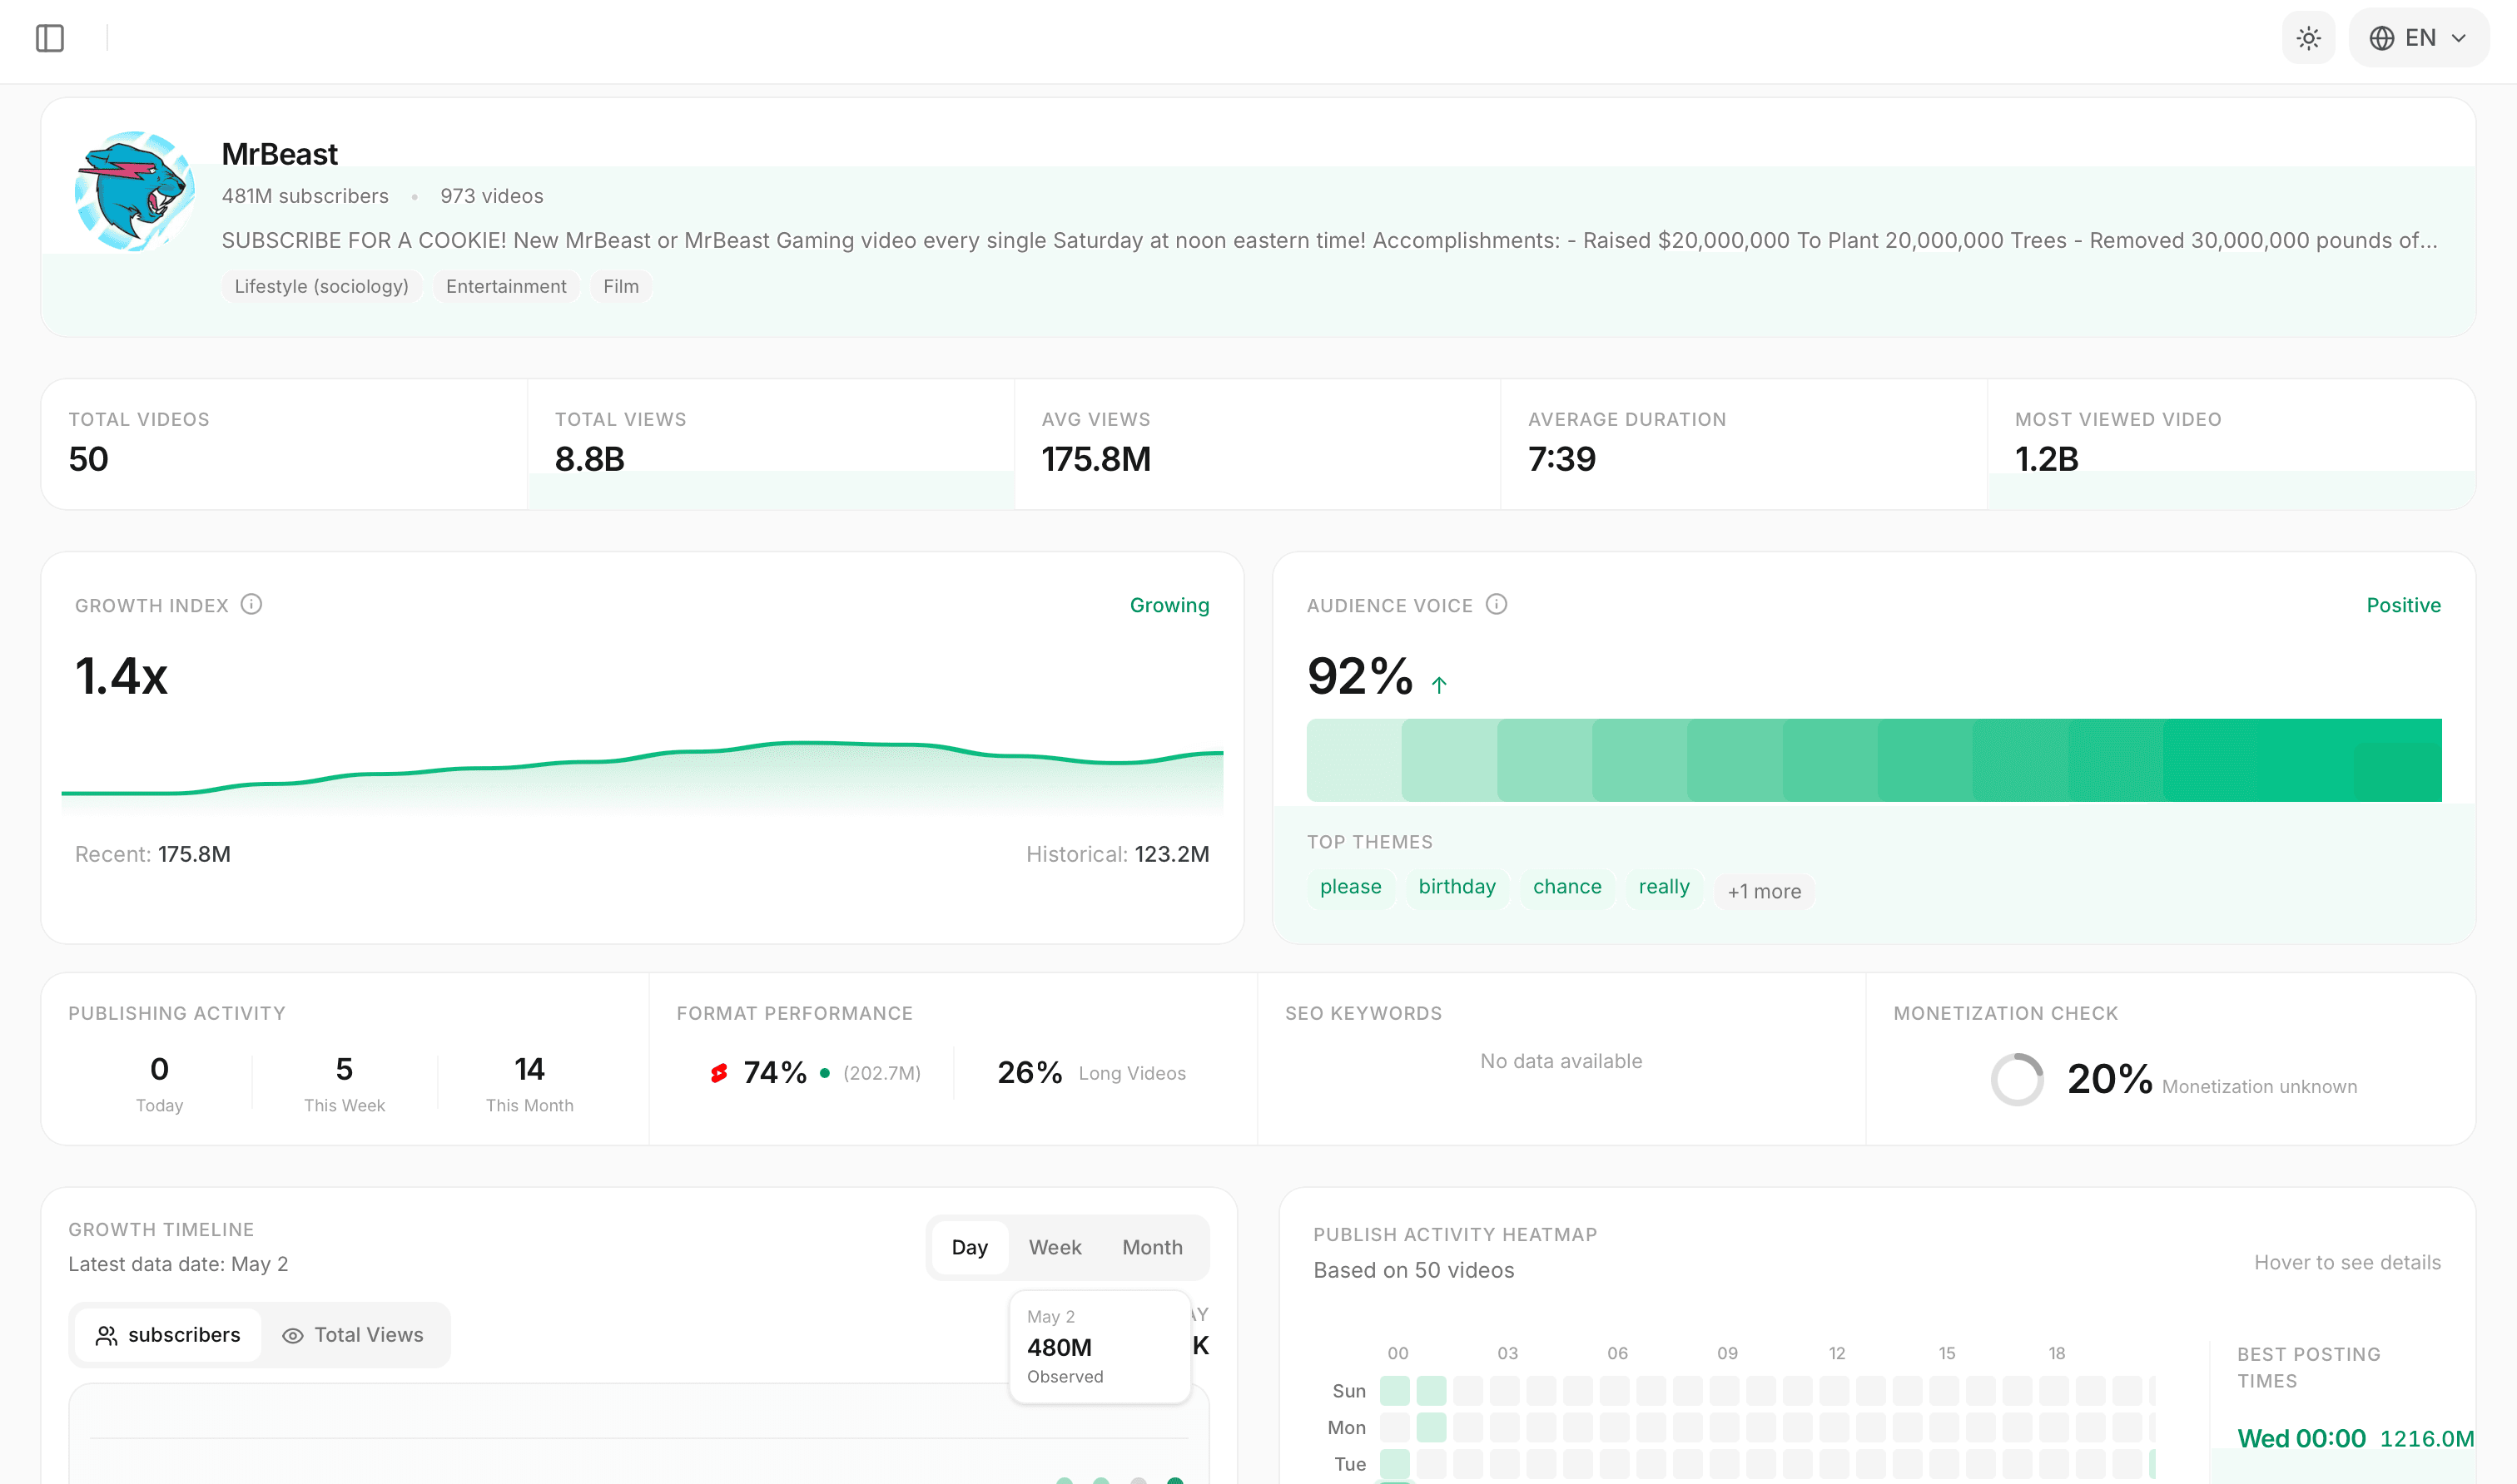Switch the timeline to subscribers
The image size is (2517, 1484).
[167, 1335]
